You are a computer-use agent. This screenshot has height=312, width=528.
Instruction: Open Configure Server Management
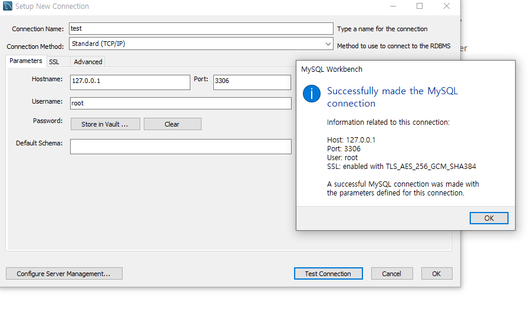[64, 274]
